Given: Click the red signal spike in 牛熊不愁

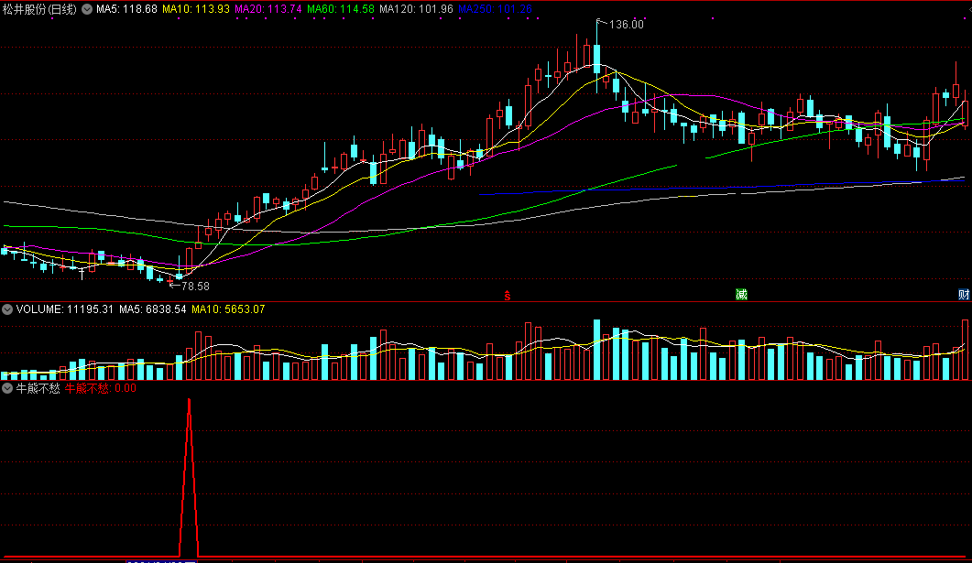Looking at the screenshot, I should coord(189,477).
